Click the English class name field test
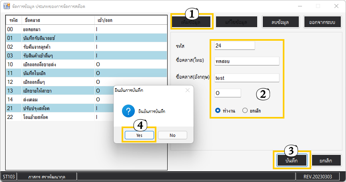Viewport: 346px width, 182px height. (246, 78)
